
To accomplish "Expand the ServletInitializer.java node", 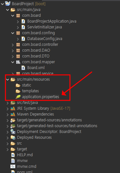I will pos(18,27).
